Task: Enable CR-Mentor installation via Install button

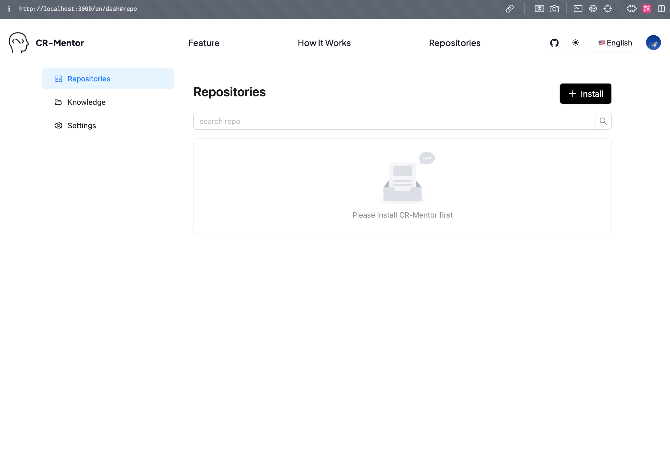Action: coord(586,94)
